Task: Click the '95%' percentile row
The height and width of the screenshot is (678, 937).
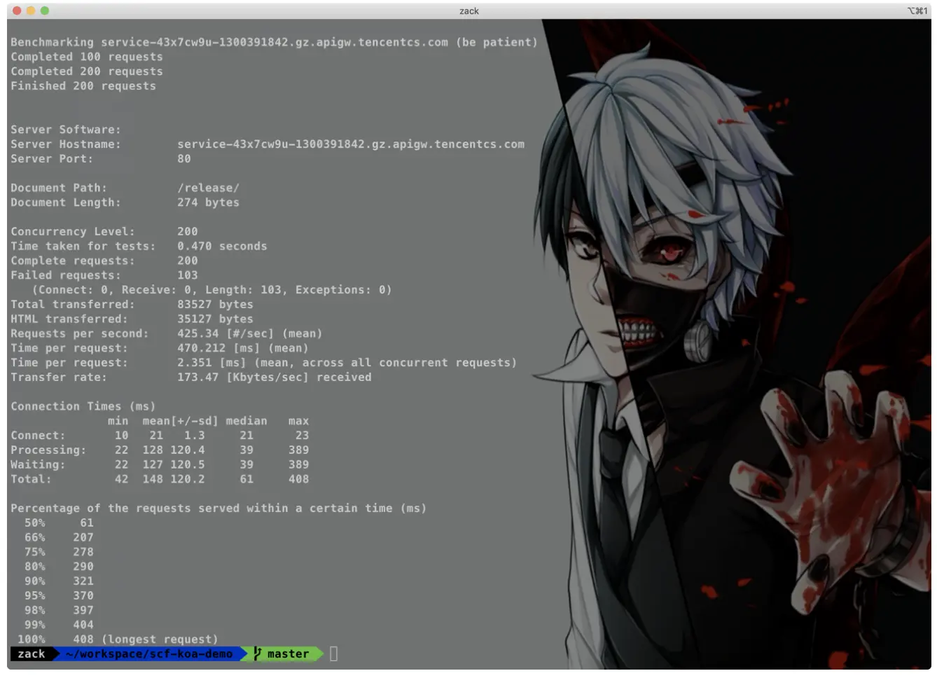Action: (59, 596)
